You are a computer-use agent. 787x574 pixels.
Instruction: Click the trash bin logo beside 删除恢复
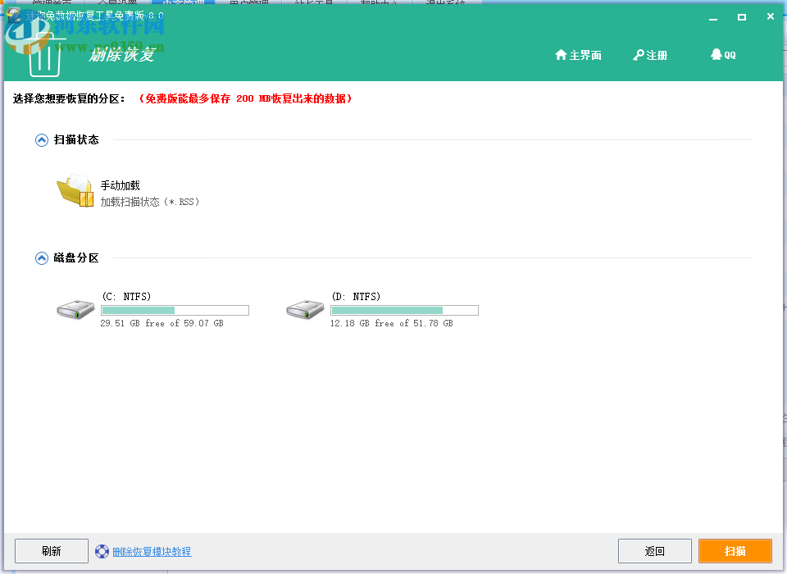pos(47,54)
